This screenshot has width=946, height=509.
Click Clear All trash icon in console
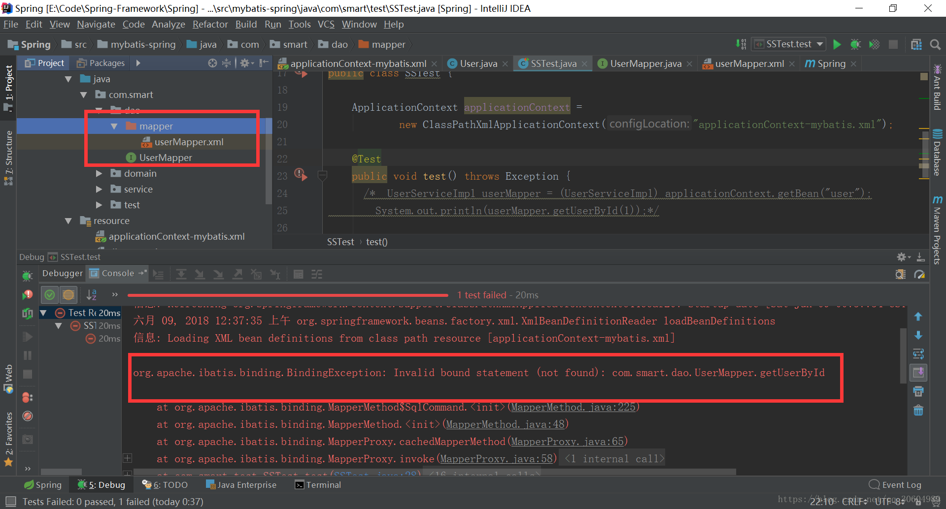[918, 410]
